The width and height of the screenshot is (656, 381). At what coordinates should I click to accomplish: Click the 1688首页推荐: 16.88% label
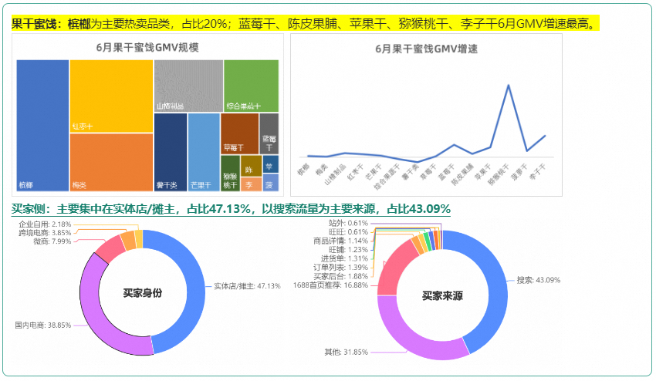(x=331, y=285)
